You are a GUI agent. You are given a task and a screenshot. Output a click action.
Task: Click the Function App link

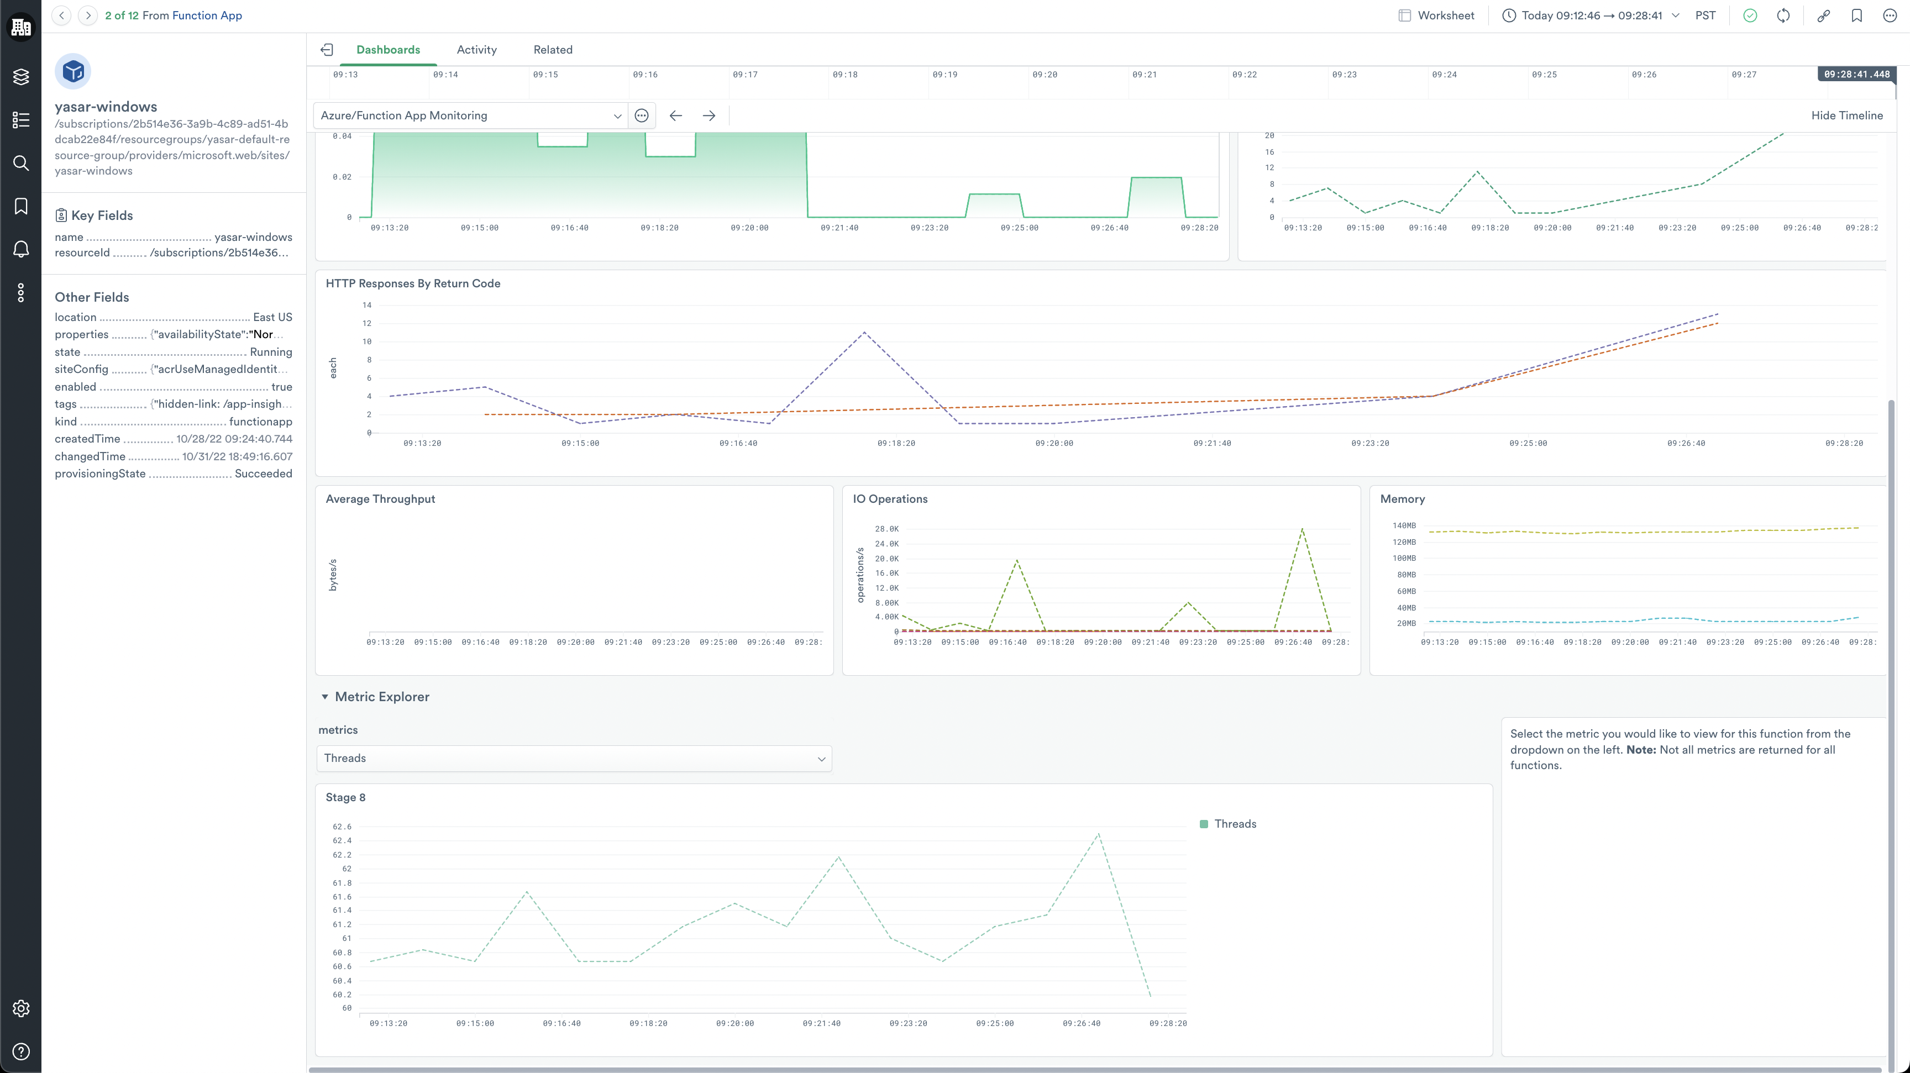pyautogui.click(x=207, y=15)
